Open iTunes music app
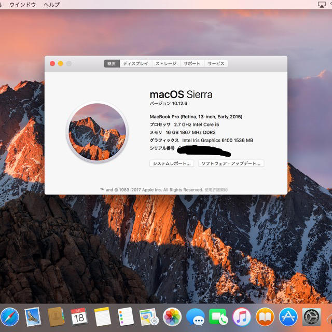 coord(242,317)
